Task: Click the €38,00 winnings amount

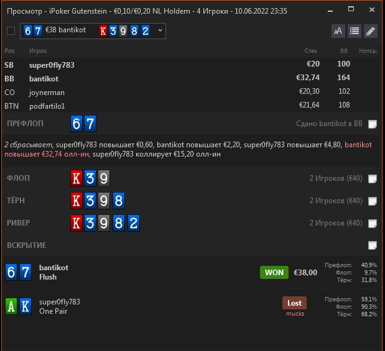Action: (x=305, y=273)
